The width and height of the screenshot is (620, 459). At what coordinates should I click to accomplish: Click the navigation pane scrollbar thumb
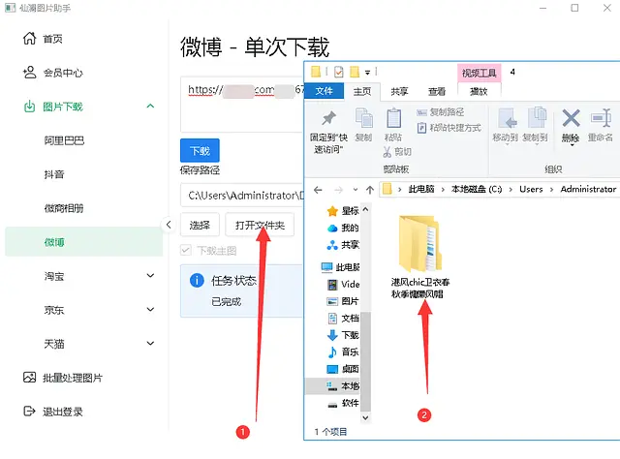[x=366, y=362]
